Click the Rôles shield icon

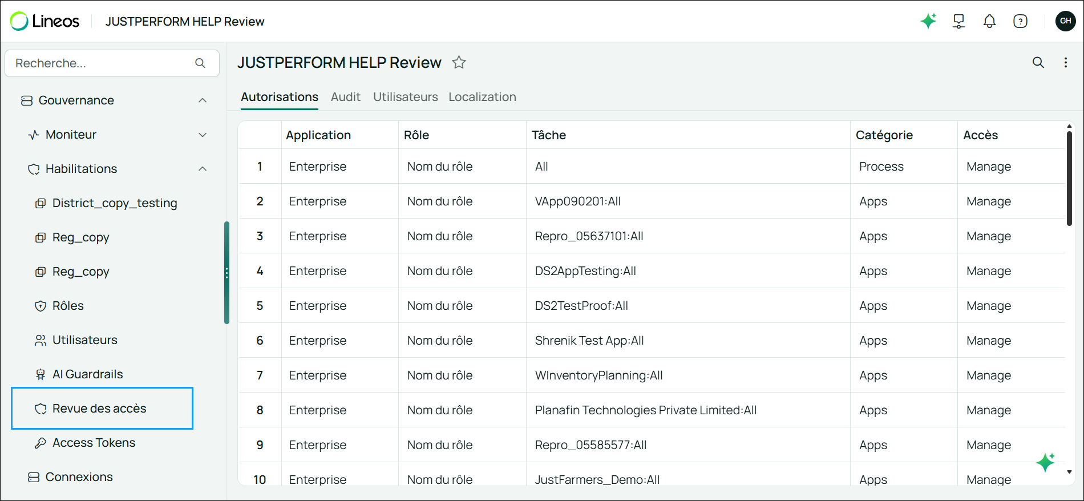point(41,306)
